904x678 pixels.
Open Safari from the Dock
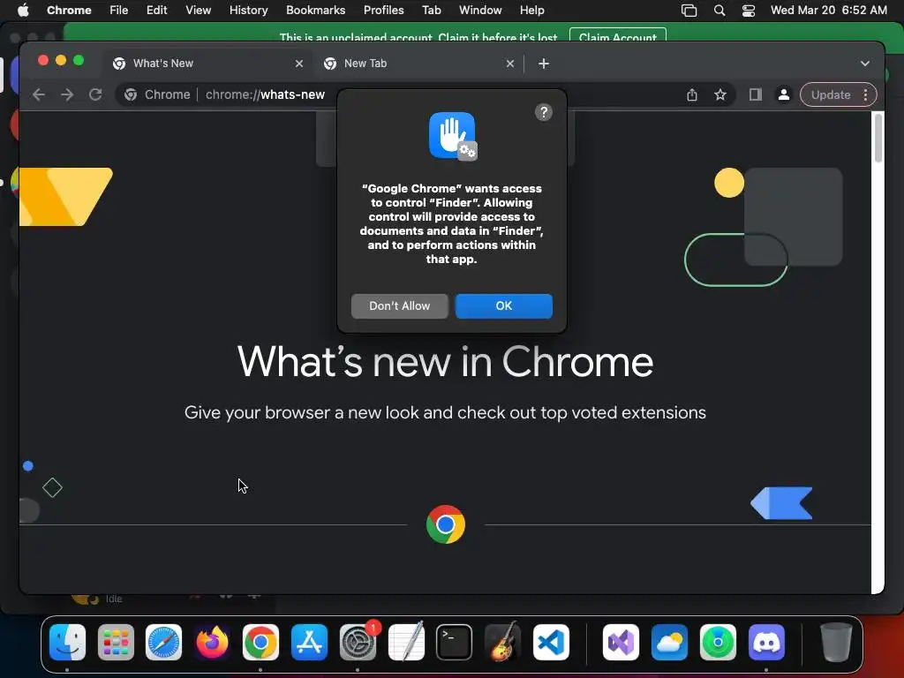click(163, 642)
